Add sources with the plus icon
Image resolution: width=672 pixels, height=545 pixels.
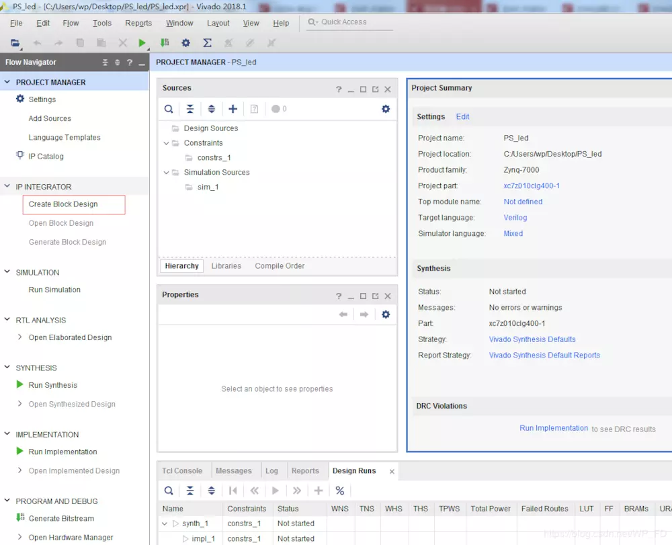point(233,110)
